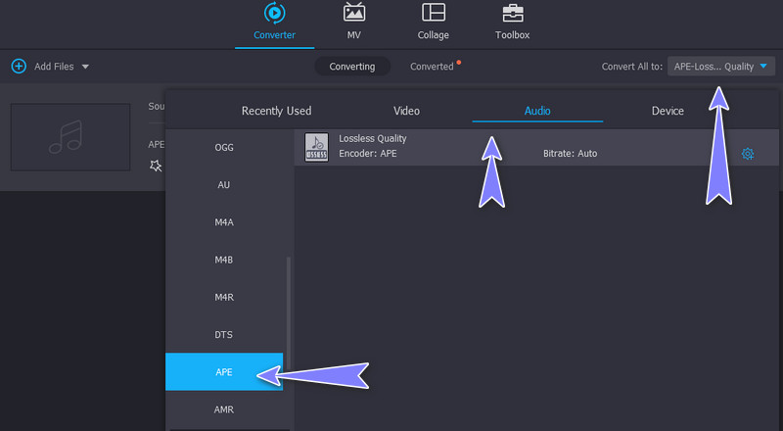Click the Lossless Quality format icon

coord(316,146)
